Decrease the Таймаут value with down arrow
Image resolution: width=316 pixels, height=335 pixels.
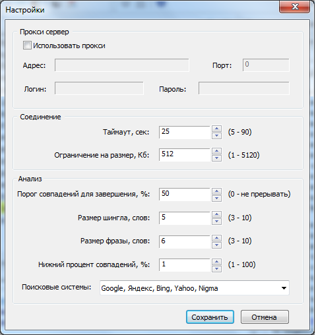[216, 136]
